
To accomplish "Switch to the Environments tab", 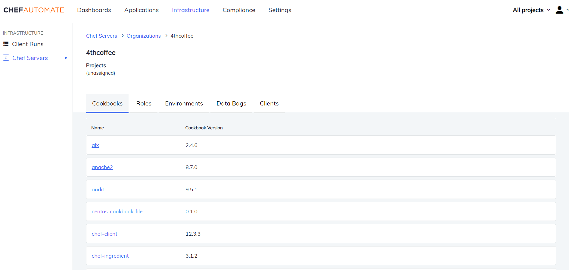I will tap(184, 103).
